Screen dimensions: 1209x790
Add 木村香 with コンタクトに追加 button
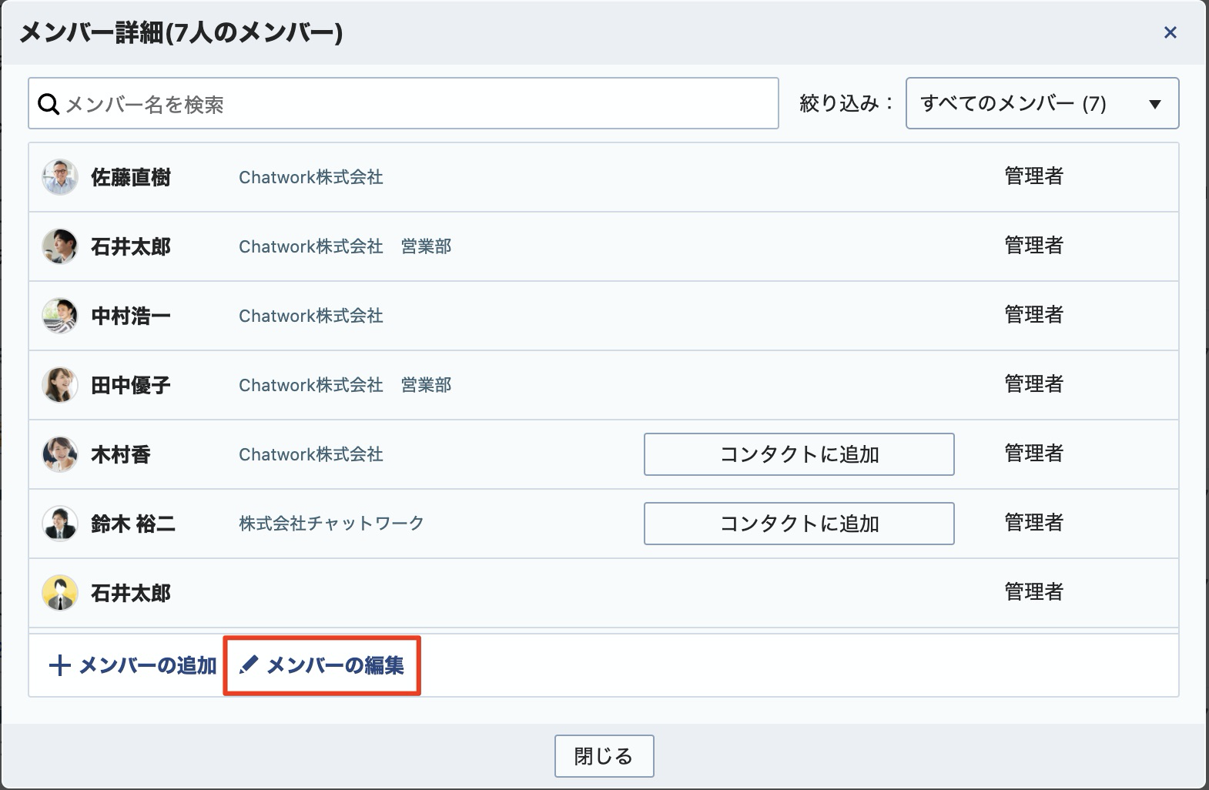pos(799,454)
